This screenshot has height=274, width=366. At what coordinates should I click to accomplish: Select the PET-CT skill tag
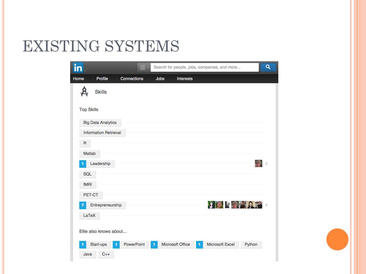pyautogui.click(x=91, y=195)
